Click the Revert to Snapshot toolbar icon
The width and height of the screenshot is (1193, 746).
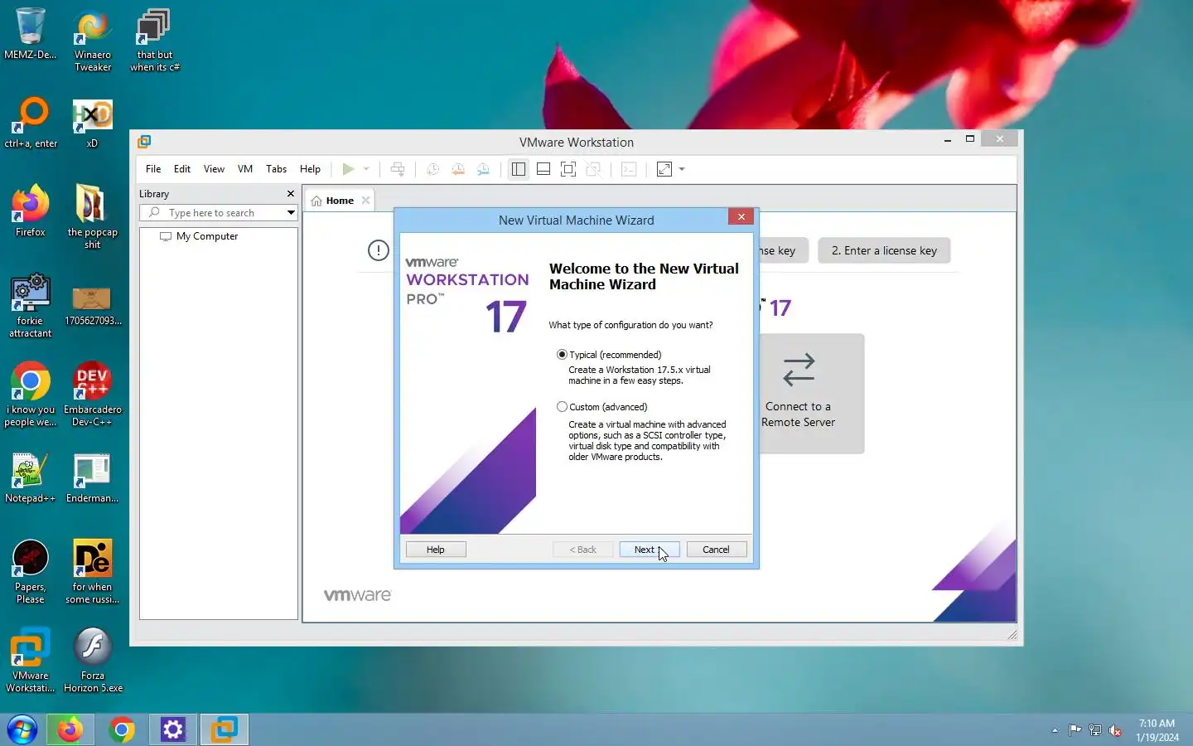[x=458, y=169]
